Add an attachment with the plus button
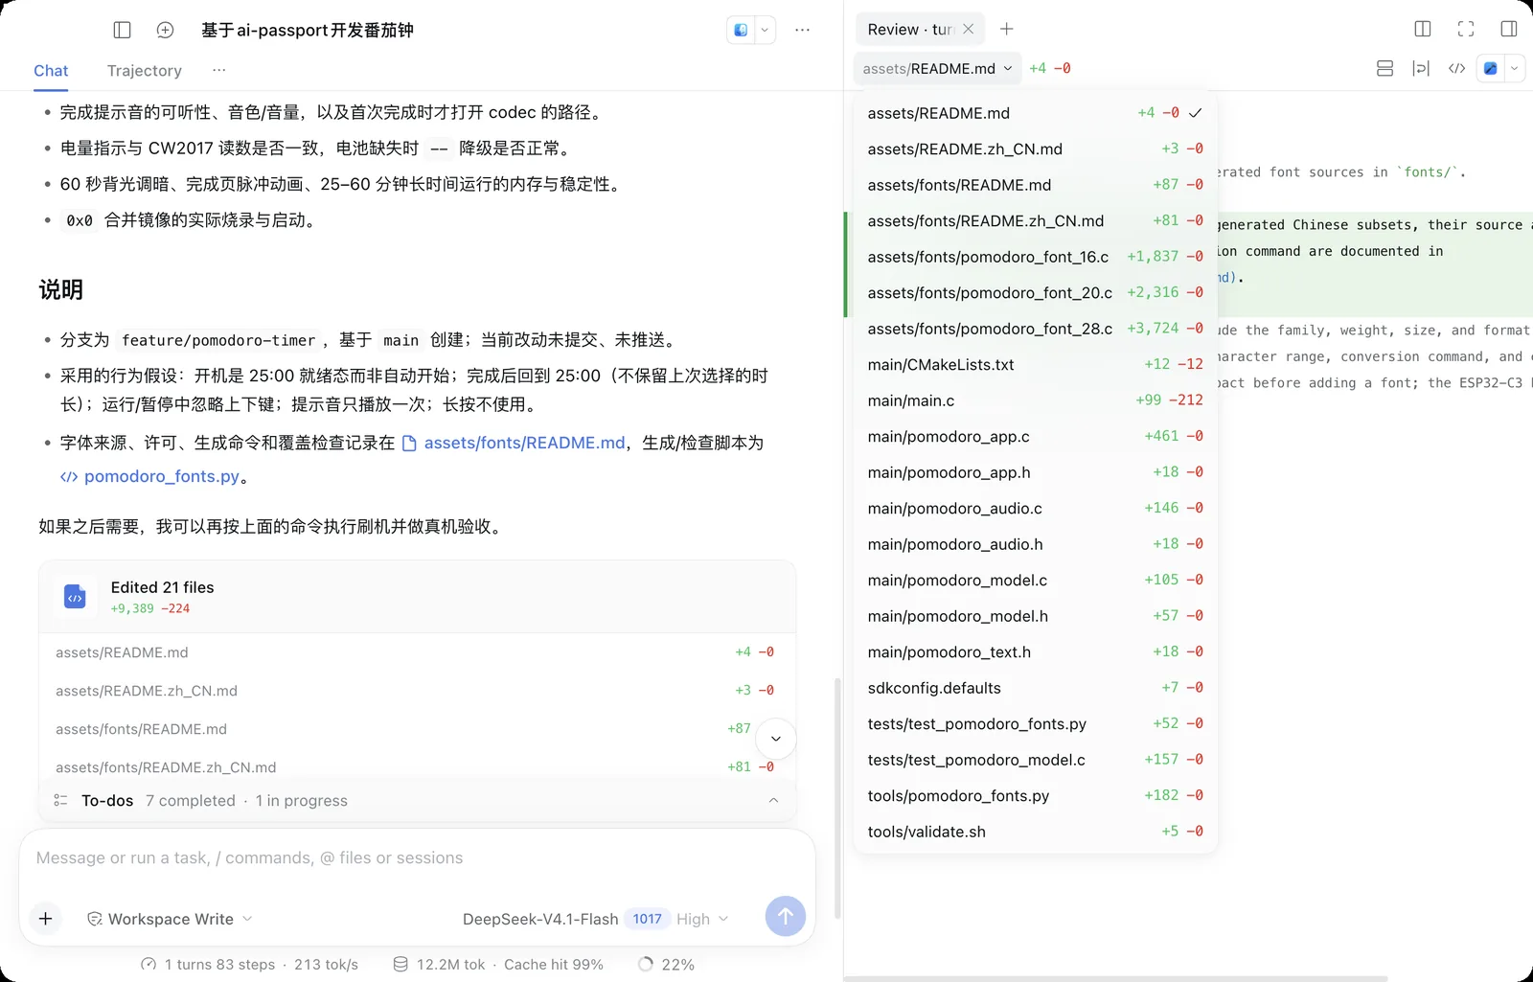Image resolution: width=1533 pixels, height=982 pixels. tap(45, 919)
